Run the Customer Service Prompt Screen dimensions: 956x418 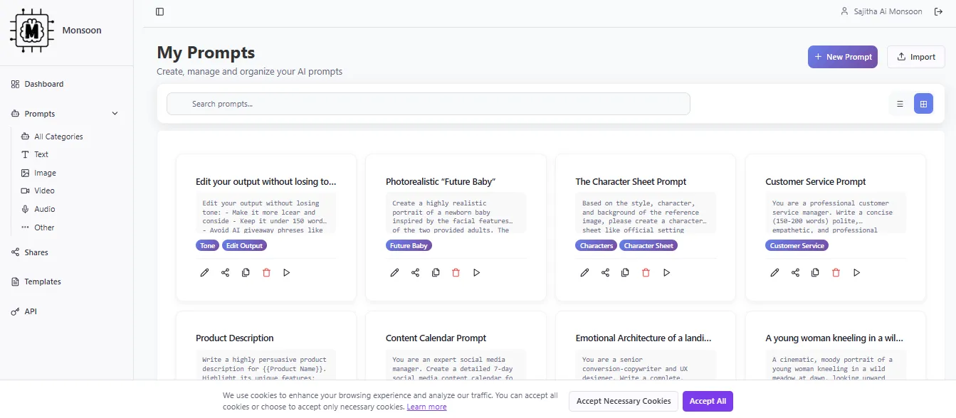pyautogui.click(x=856, y=272)
